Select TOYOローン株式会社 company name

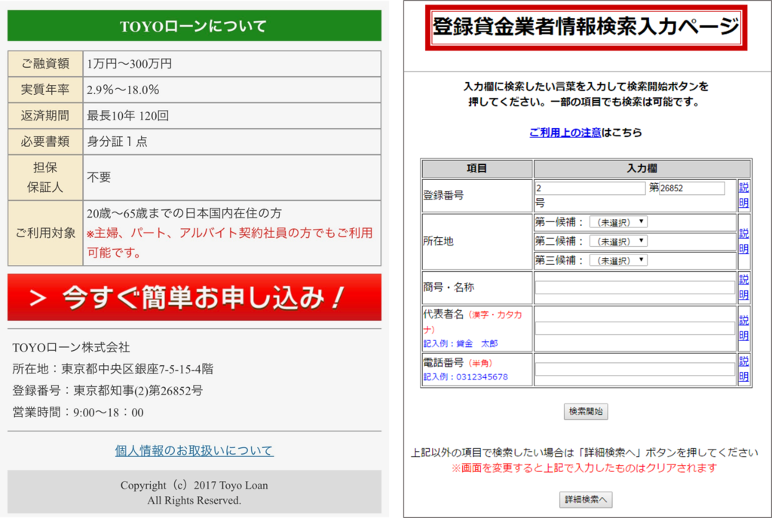[71, 347]
